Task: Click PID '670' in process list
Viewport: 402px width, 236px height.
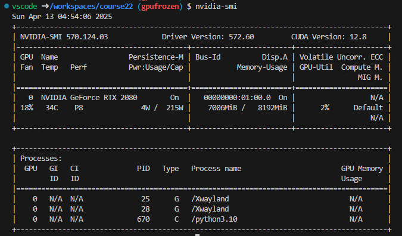Action: pyautogui.click(x=144, y=219)
